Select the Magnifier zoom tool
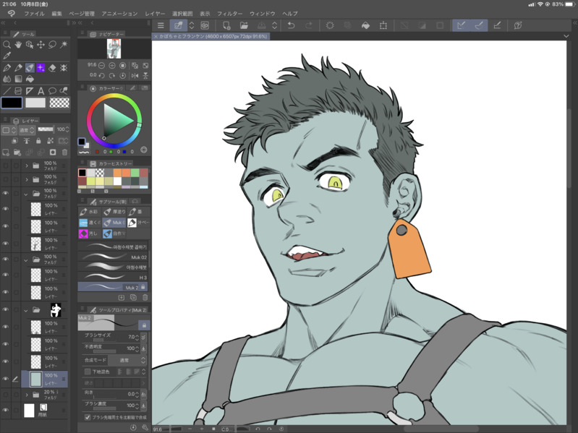Viewport: 578px width, 433px height. (x=7, y=44)
